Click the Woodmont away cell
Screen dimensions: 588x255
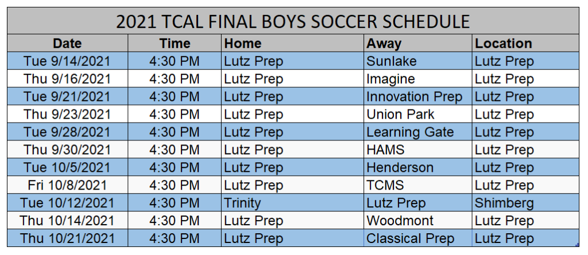tap(418, 220)
